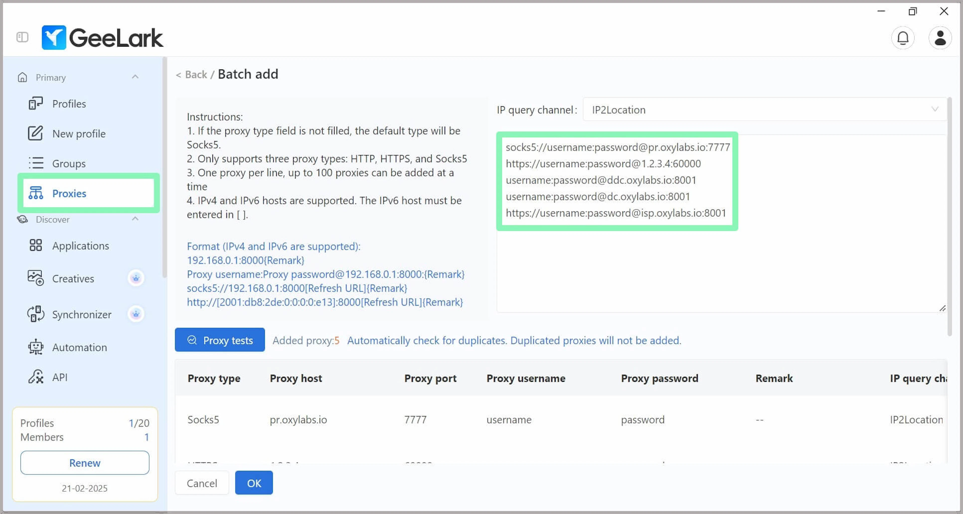Click the Profiles sidebar icon
This screenshot has height=514, width=963.
click(36, 104)
